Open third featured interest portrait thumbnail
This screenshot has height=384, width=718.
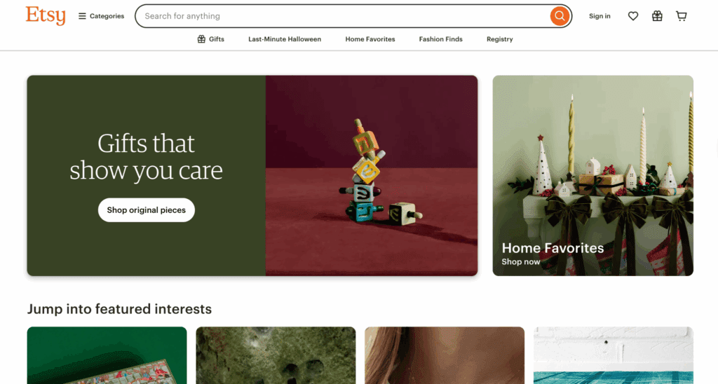click(445, 355)
